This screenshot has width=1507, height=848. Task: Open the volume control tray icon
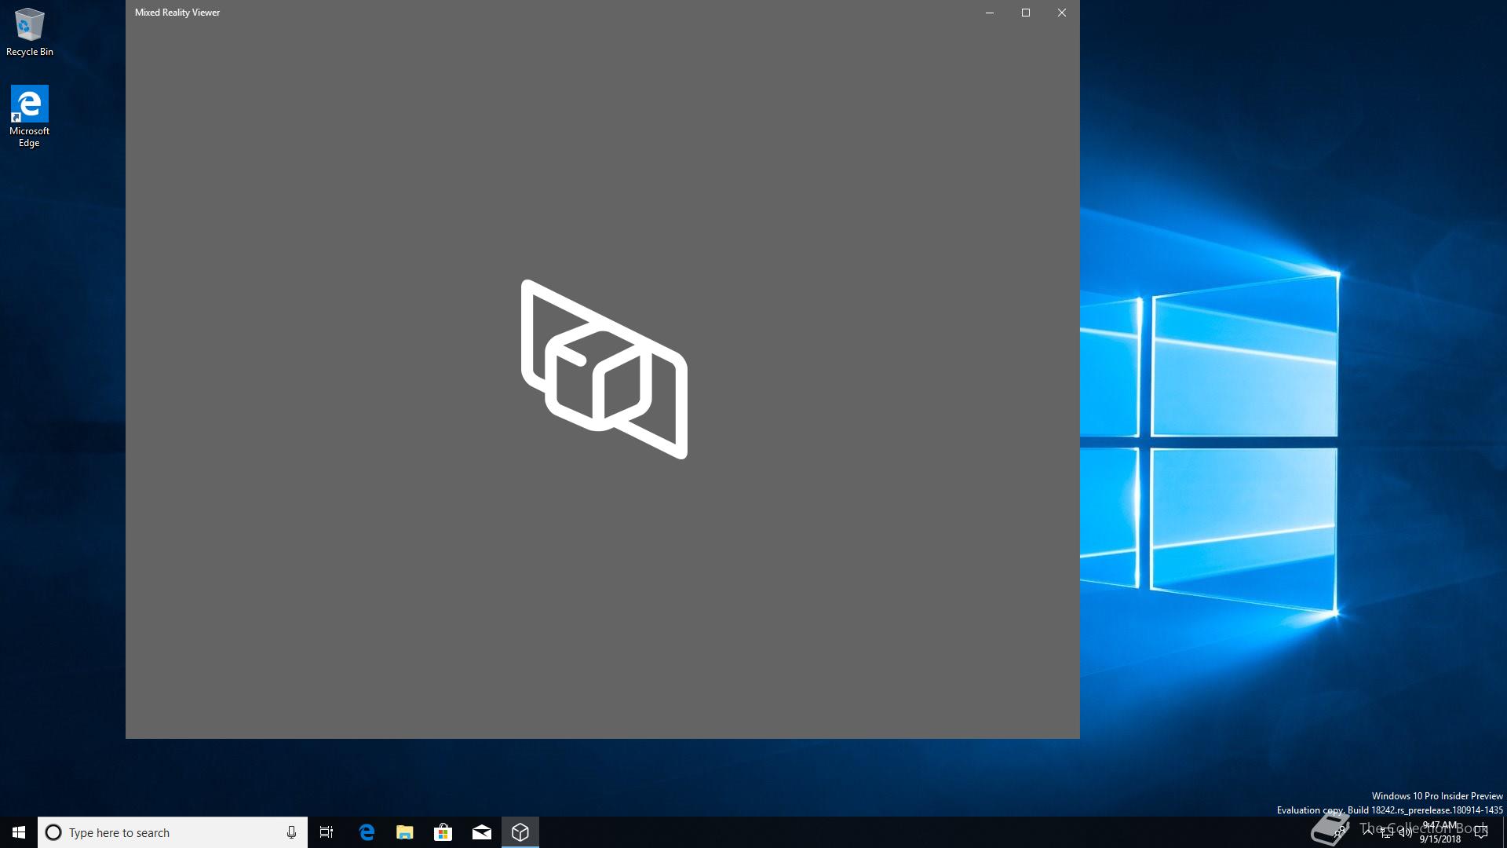pyautogui.click(x=1406, y=832)
